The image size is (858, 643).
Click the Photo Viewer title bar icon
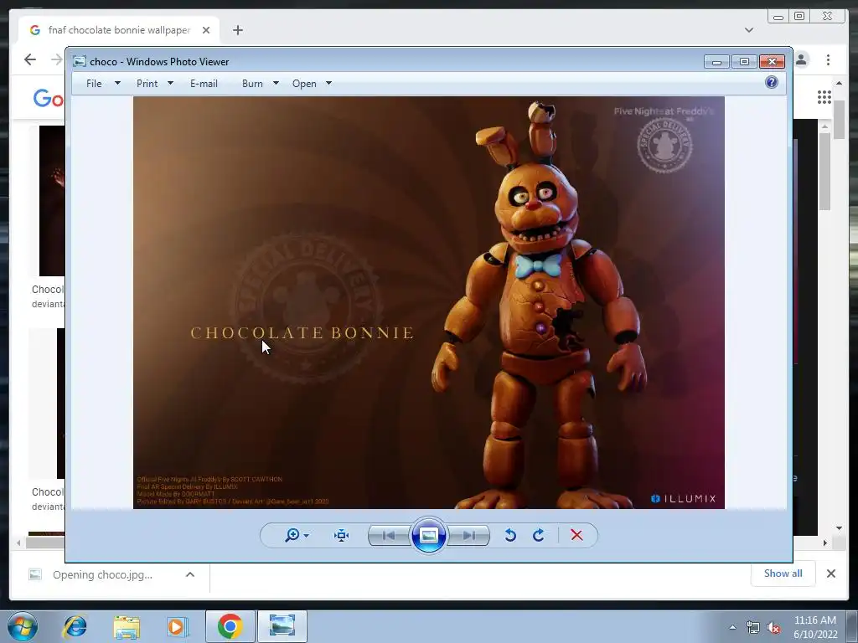coord(80,61)
